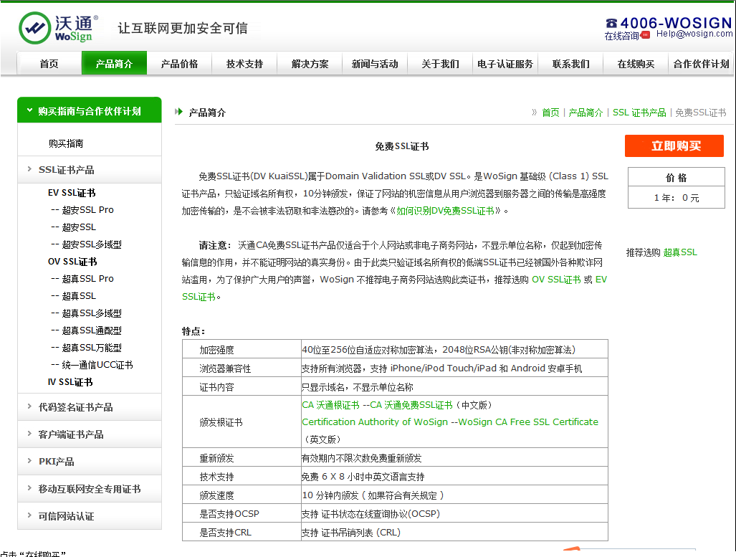736x557 pixels.
Task: Open the 合作伙伴计划 navigation tab
Action: [x=702, y=63]
